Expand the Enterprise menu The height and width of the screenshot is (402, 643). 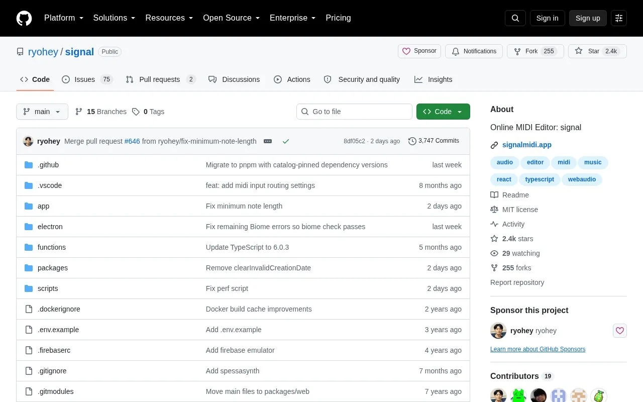[293, 18]
